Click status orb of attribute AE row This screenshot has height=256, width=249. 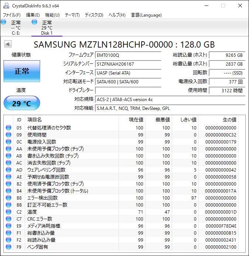(8, 177)
